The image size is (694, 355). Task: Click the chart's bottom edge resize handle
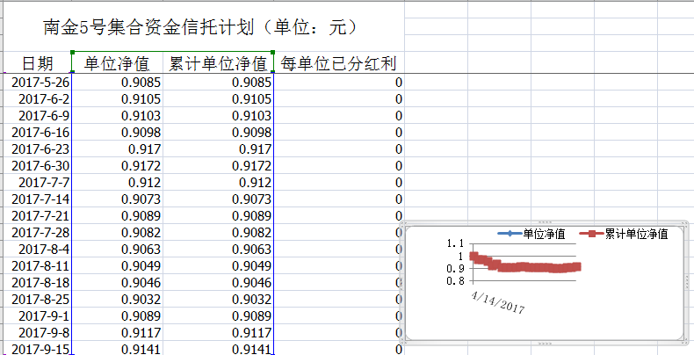tap(544, 343)
